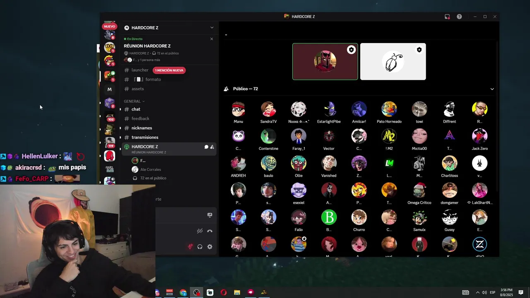This screenshot has width=530, height=298.
Task: Open audience member Manu's avatar
Action: 238,109
